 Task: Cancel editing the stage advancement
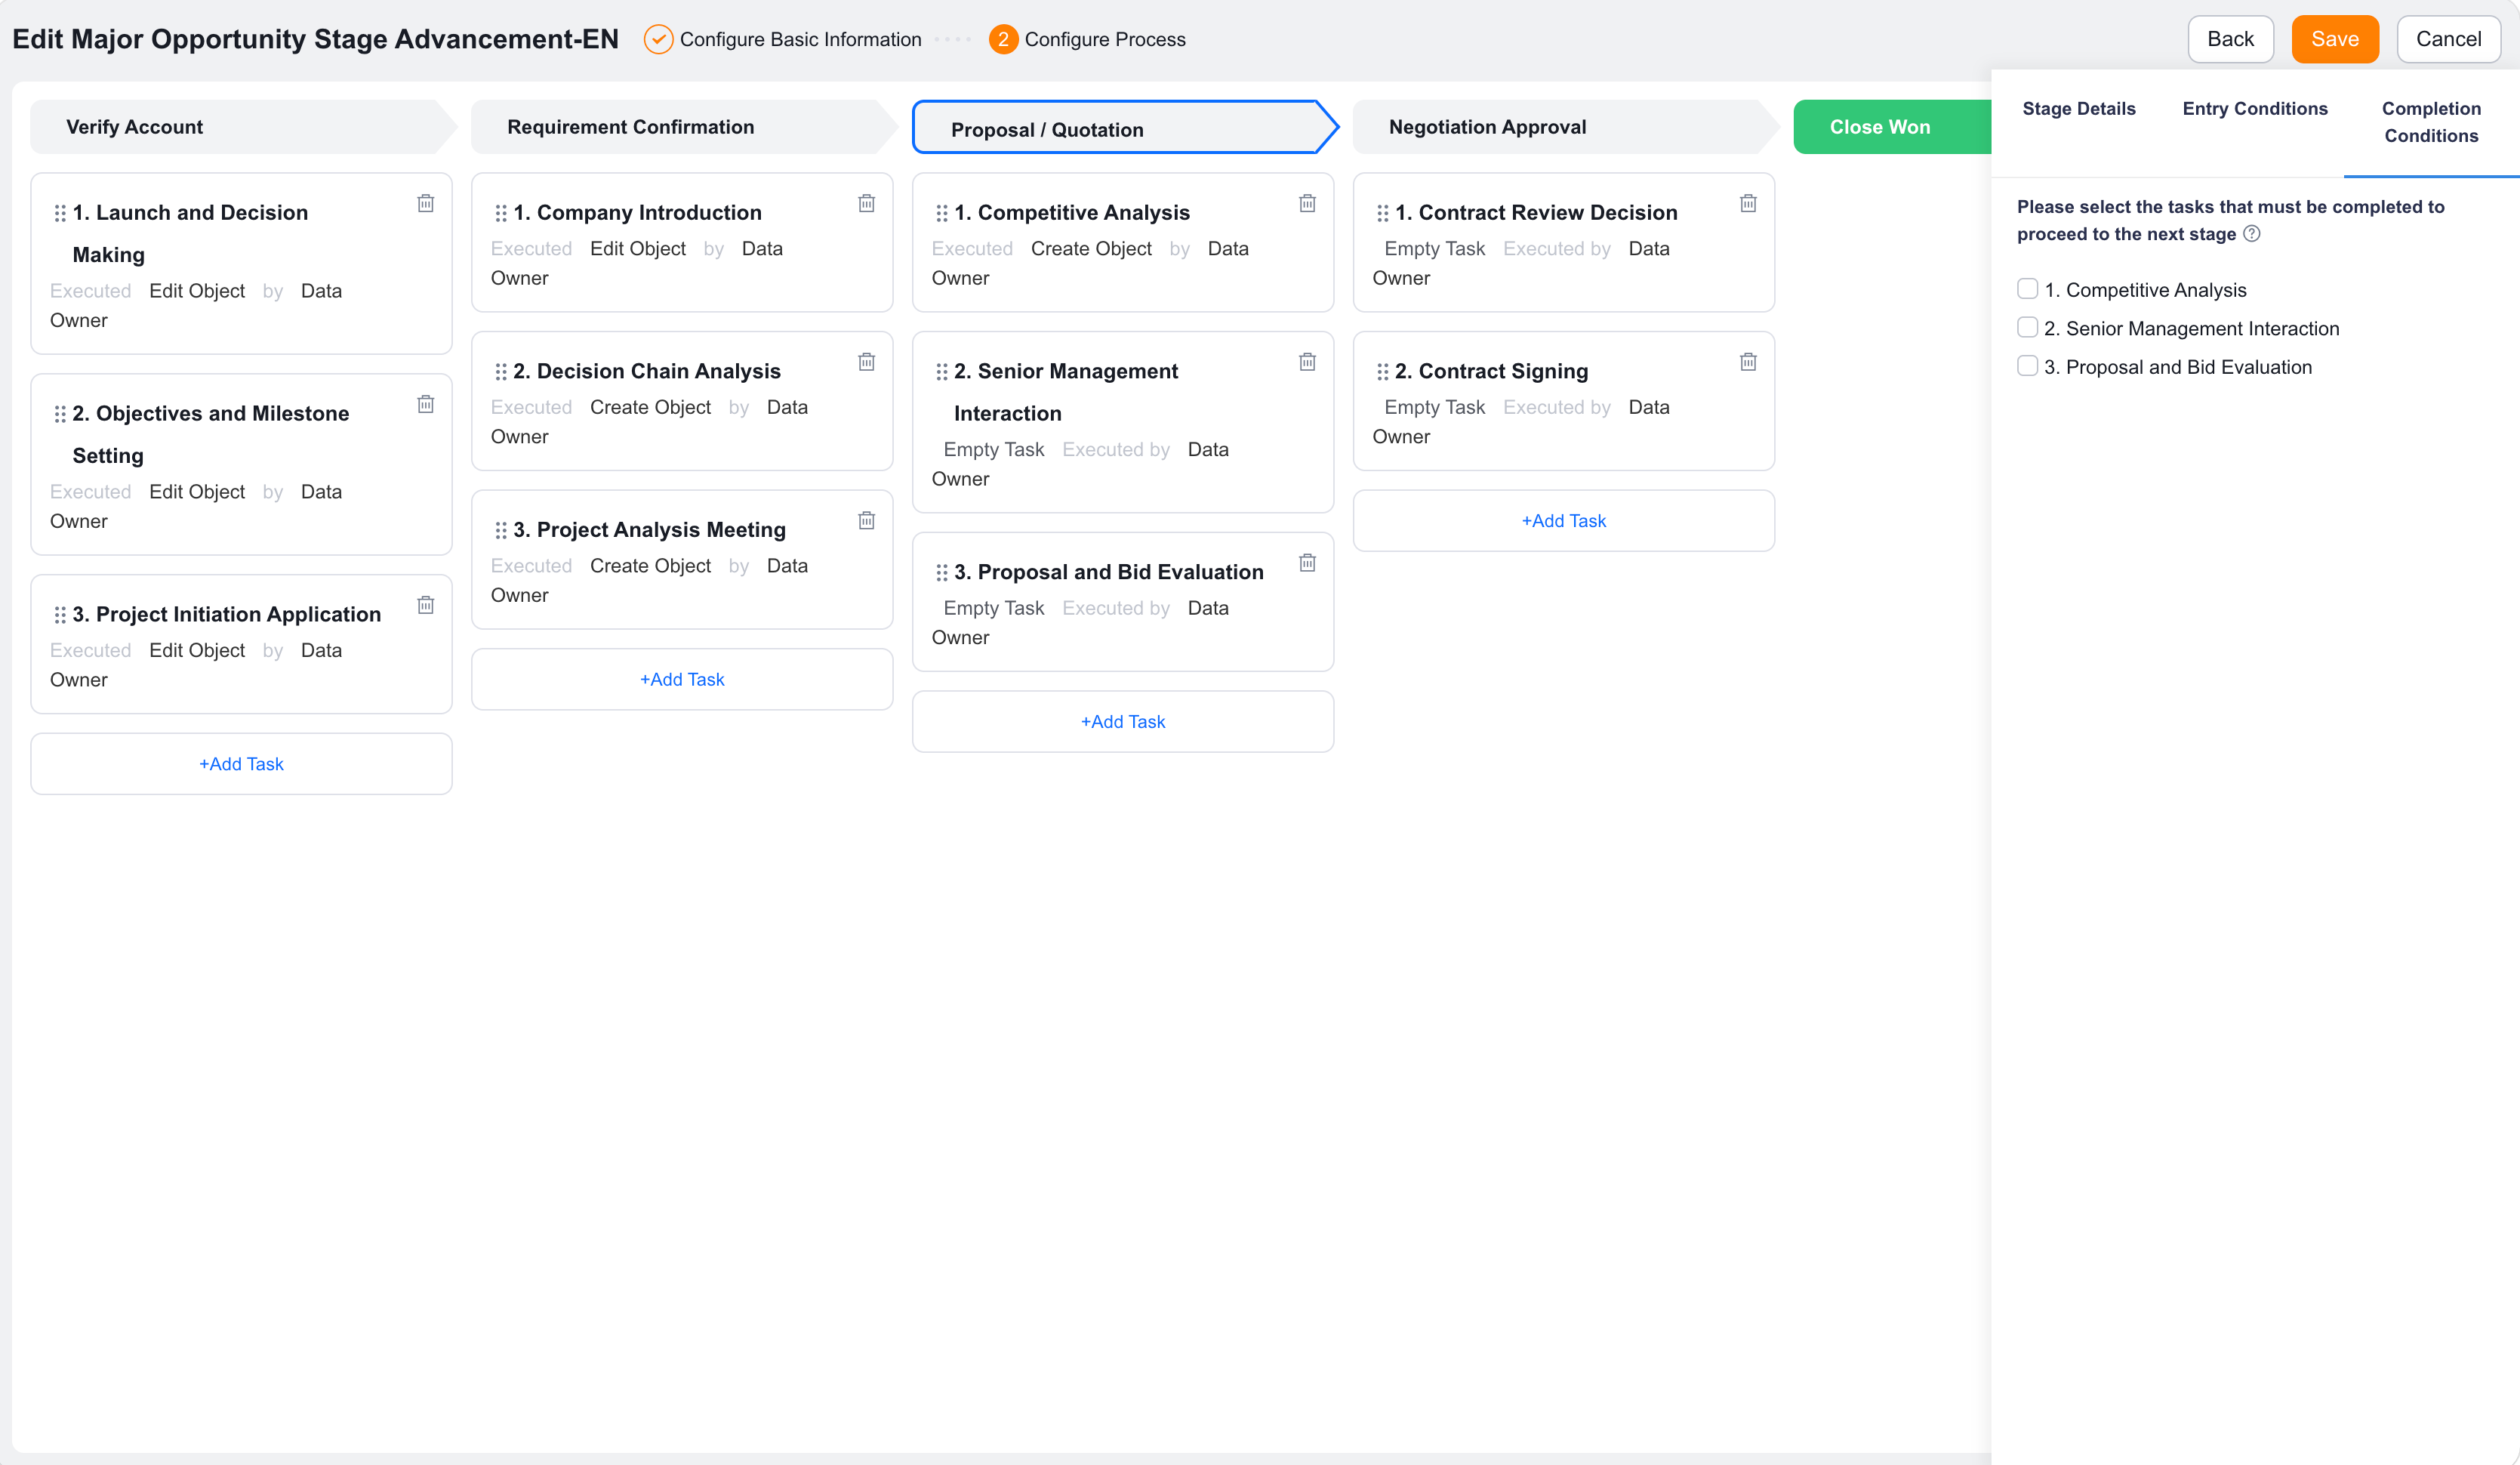(2448, 39)
